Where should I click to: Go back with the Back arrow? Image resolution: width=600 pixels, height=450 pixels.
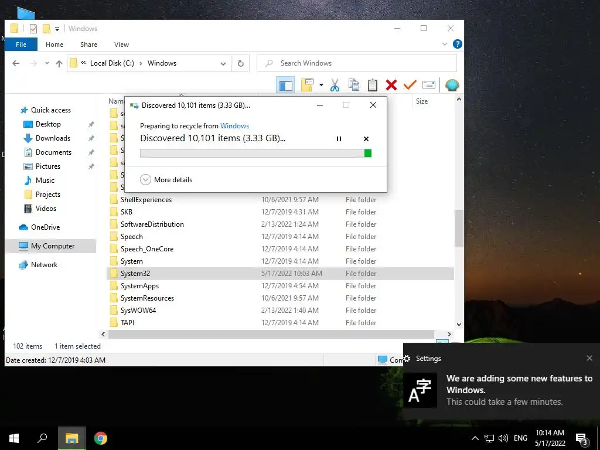[16, 63]
